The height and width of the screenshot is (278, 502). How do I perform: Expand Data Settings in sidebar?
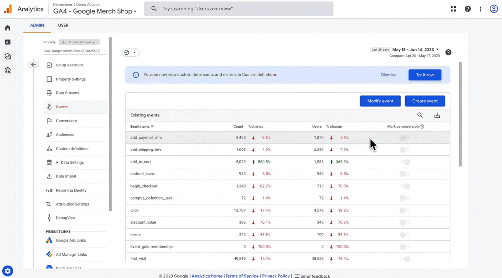click(x=57, y=163)
